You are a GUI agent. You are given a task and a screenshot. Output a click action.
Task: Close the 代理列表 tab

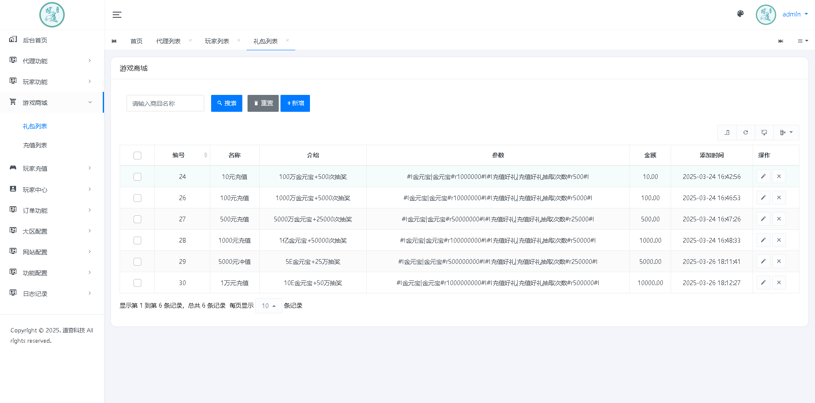click(190, 40)
